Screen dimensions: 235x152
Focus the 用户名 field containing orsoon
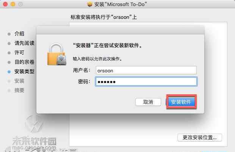click(146, 70)
